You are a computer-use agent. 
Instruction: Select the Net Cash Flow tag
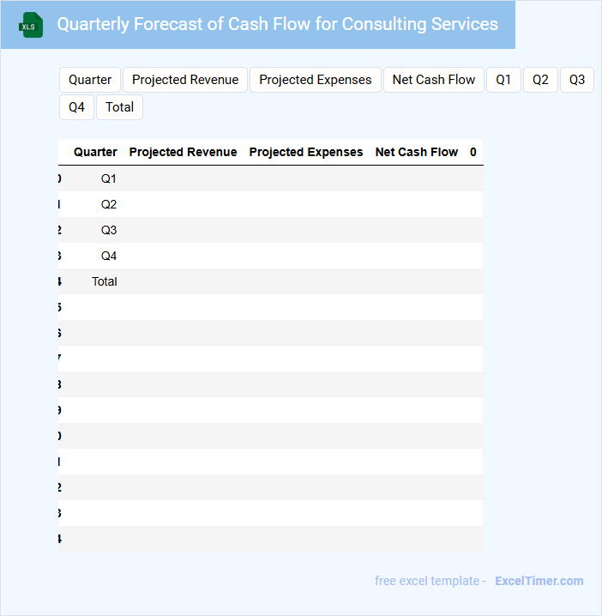[x=434, y=80]
